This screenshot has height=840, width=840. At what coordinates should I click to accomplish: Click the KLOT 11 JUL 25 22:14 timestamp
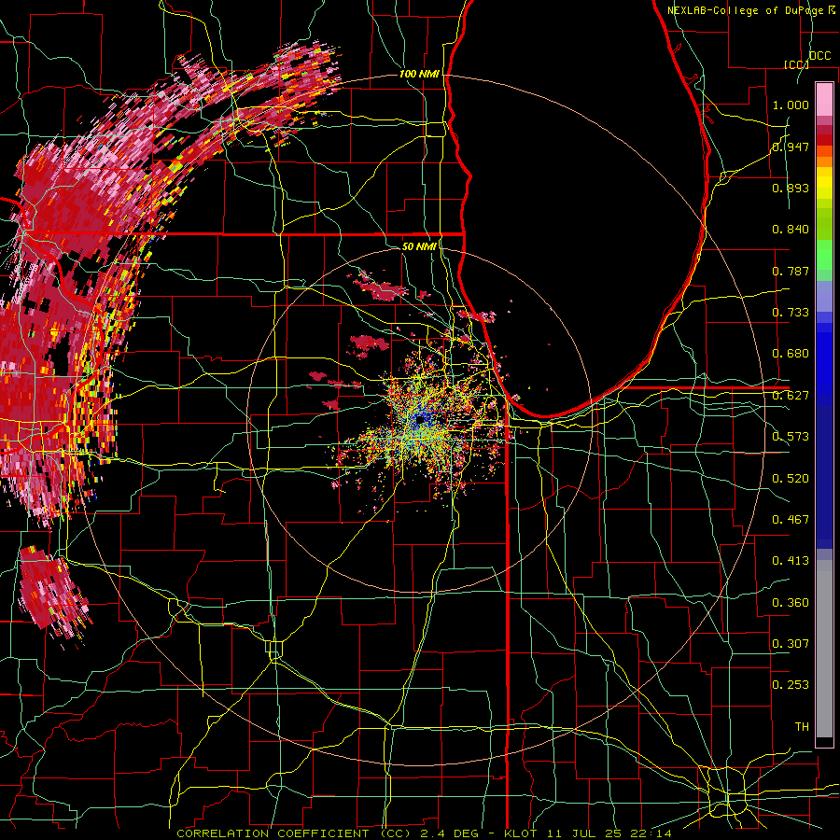pyautogui.click(x=588, y=833)
